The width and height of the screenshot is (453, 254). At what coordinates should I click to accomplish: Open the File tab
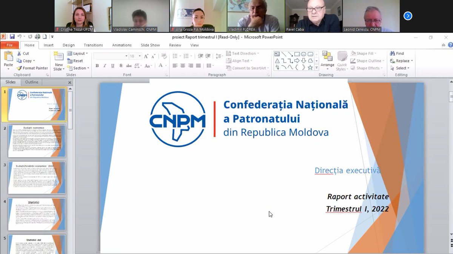pyautogui.click(x=9, y=45)
